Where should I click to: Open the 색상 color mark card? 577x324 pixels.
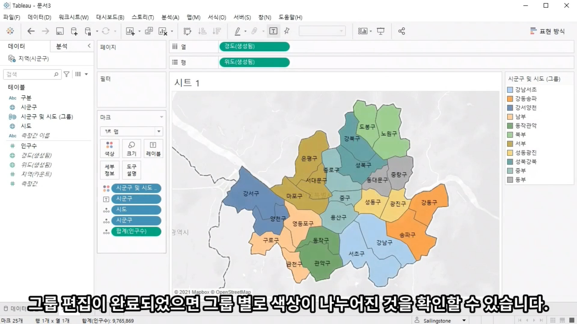[109, 148]
